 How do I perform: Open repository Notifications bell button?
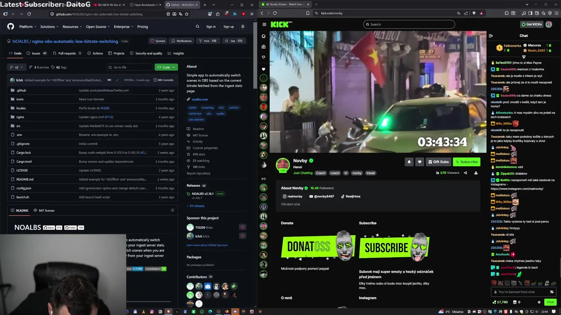click(x=181, y=41)
